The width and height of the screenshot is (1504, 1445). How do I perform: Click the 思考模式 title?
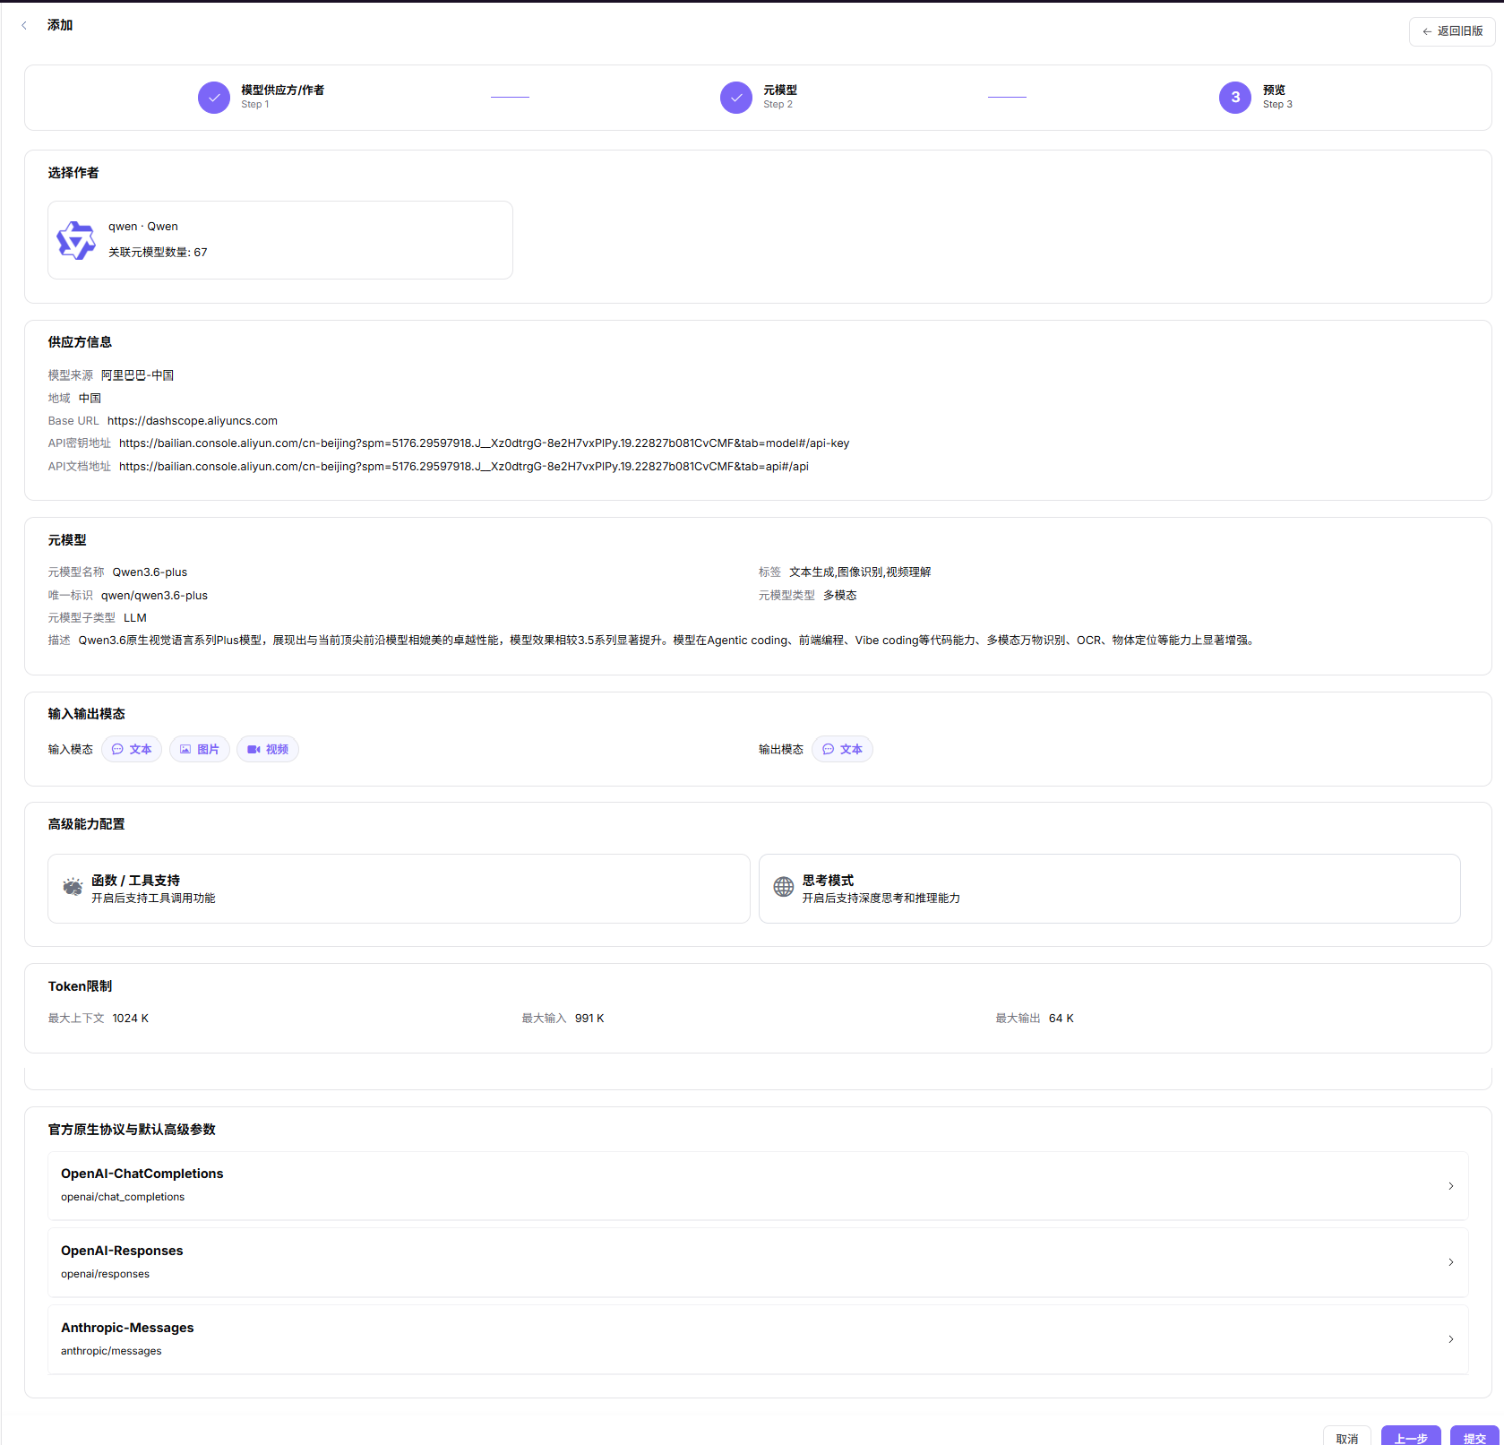tap(828, 881)
